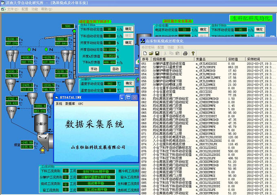Screen dimensions: 277x195
Task: Click the Help question mark icon
Action: click(x=192, y=53)
